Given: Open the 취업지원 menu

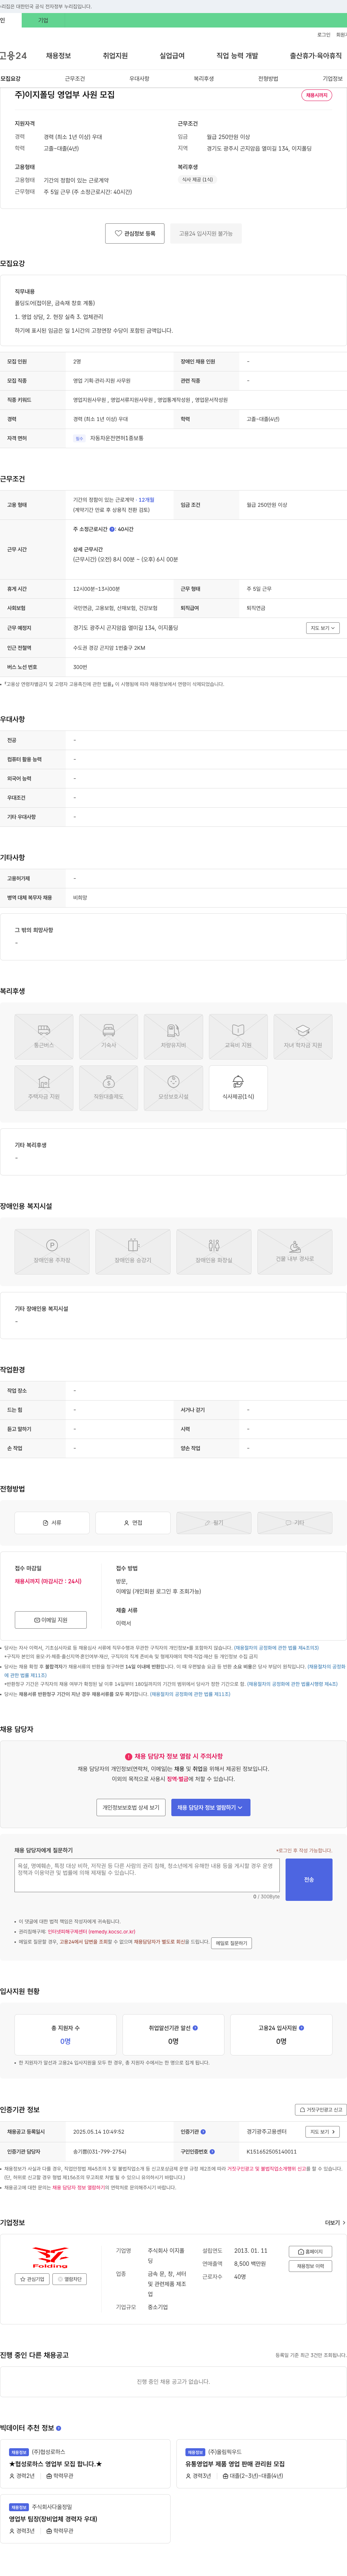Looking at the screenshot, I should (116, 56).
